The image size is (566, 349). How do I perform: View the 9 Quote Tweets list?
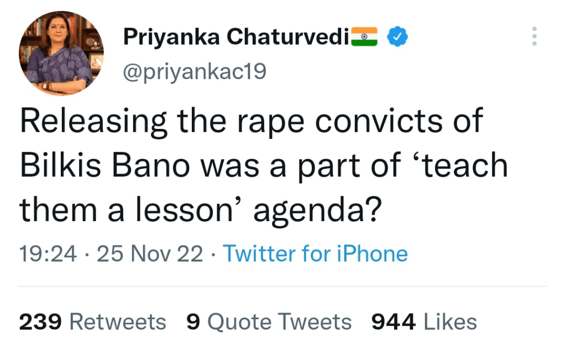click(269, 322)
